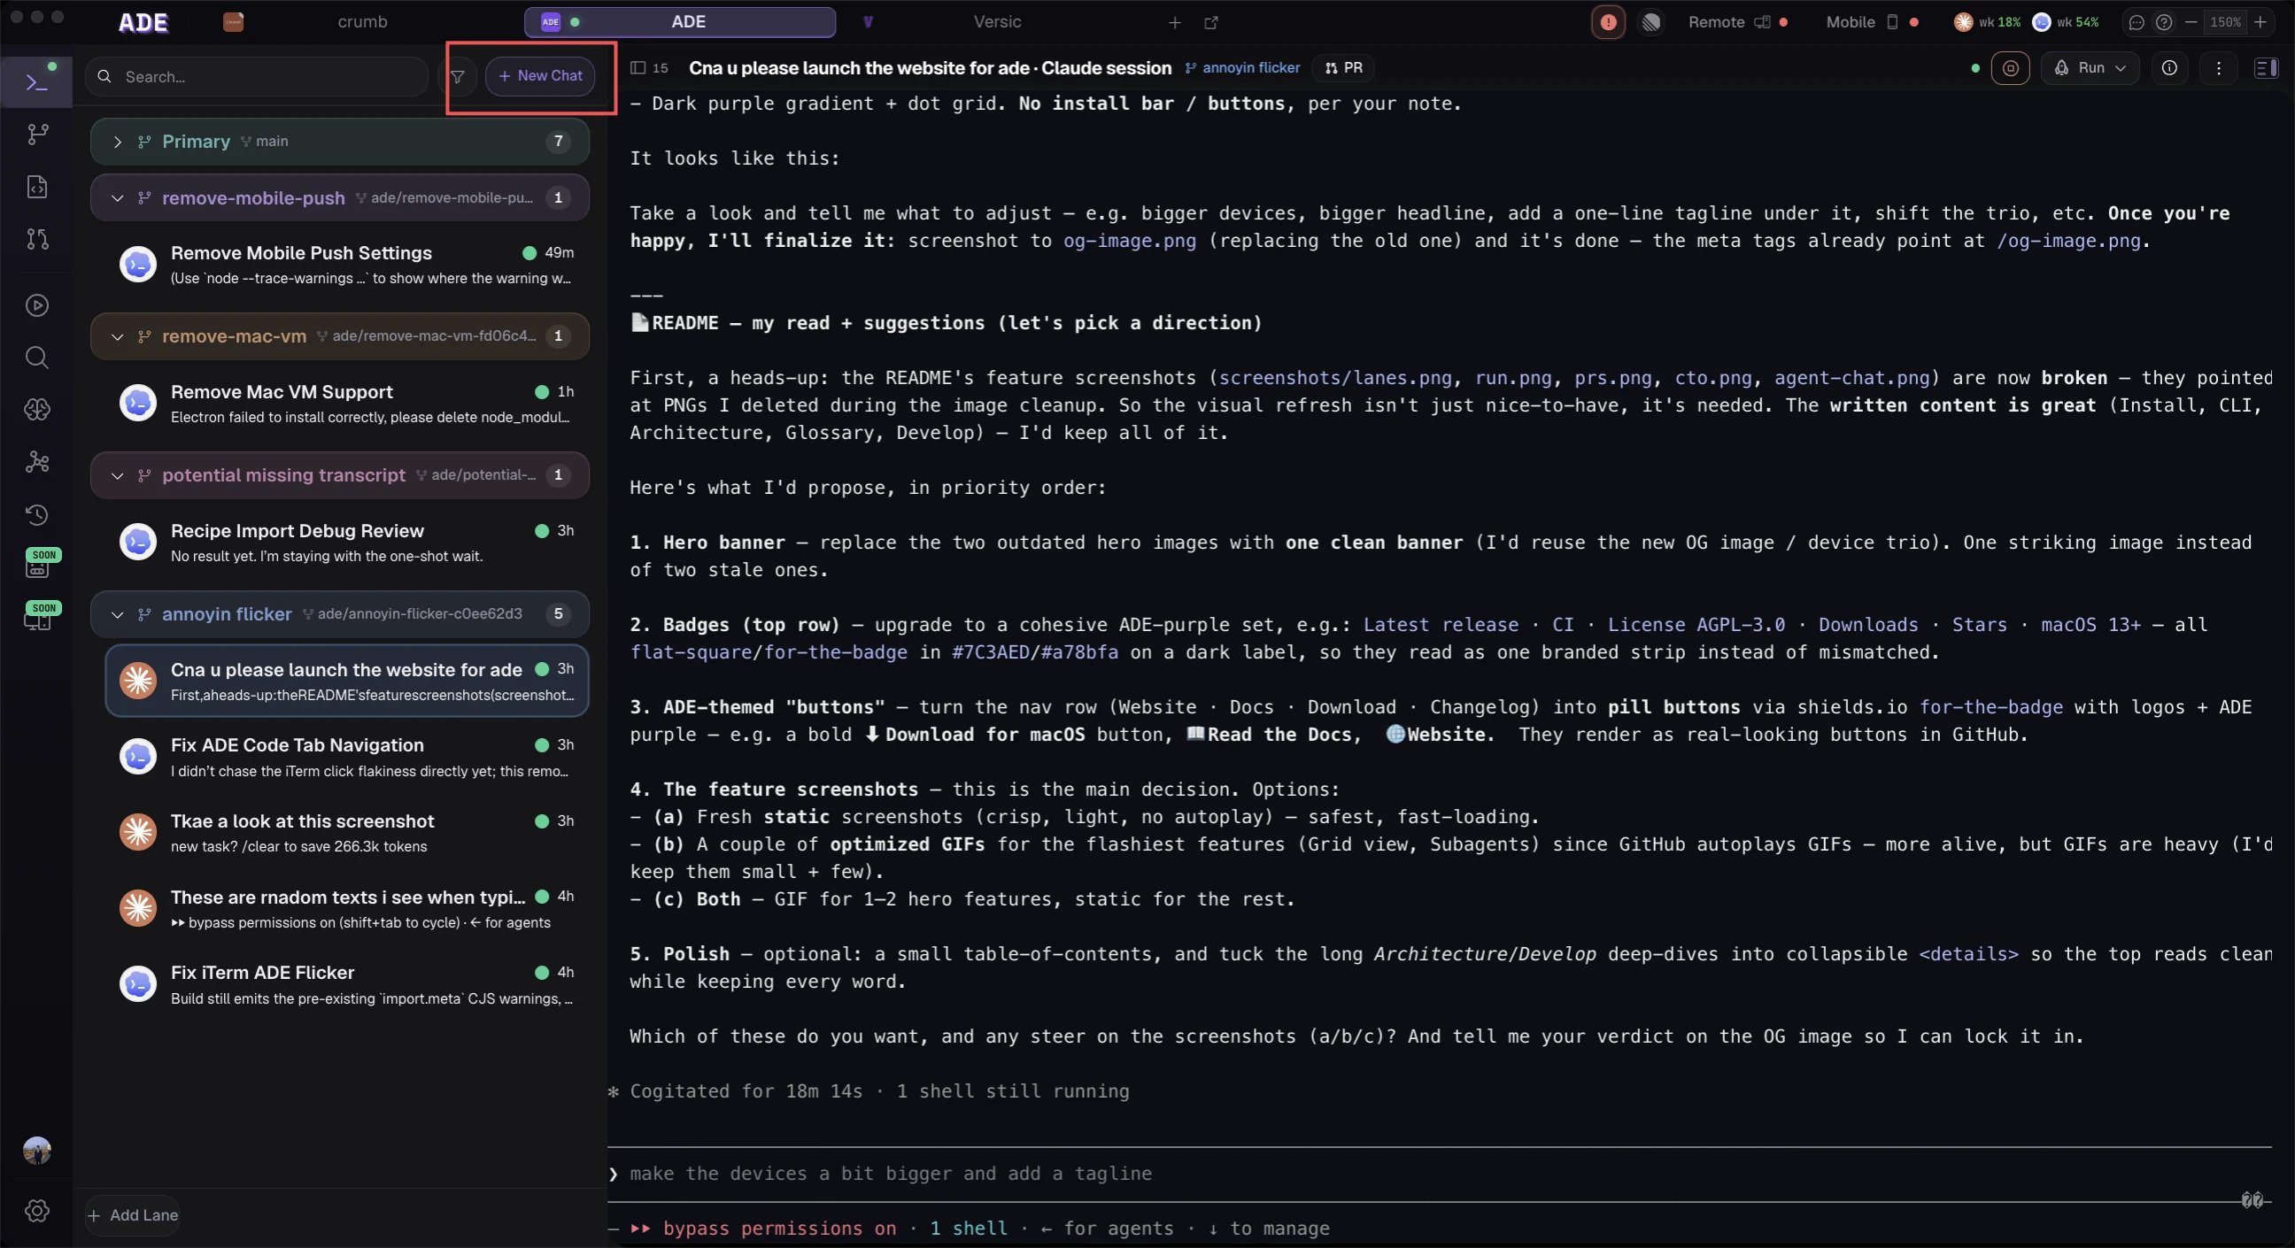This screenshot has width=2295, height=1248.
Task: Toggle the Mobile connection
Action: (1871, 22)
